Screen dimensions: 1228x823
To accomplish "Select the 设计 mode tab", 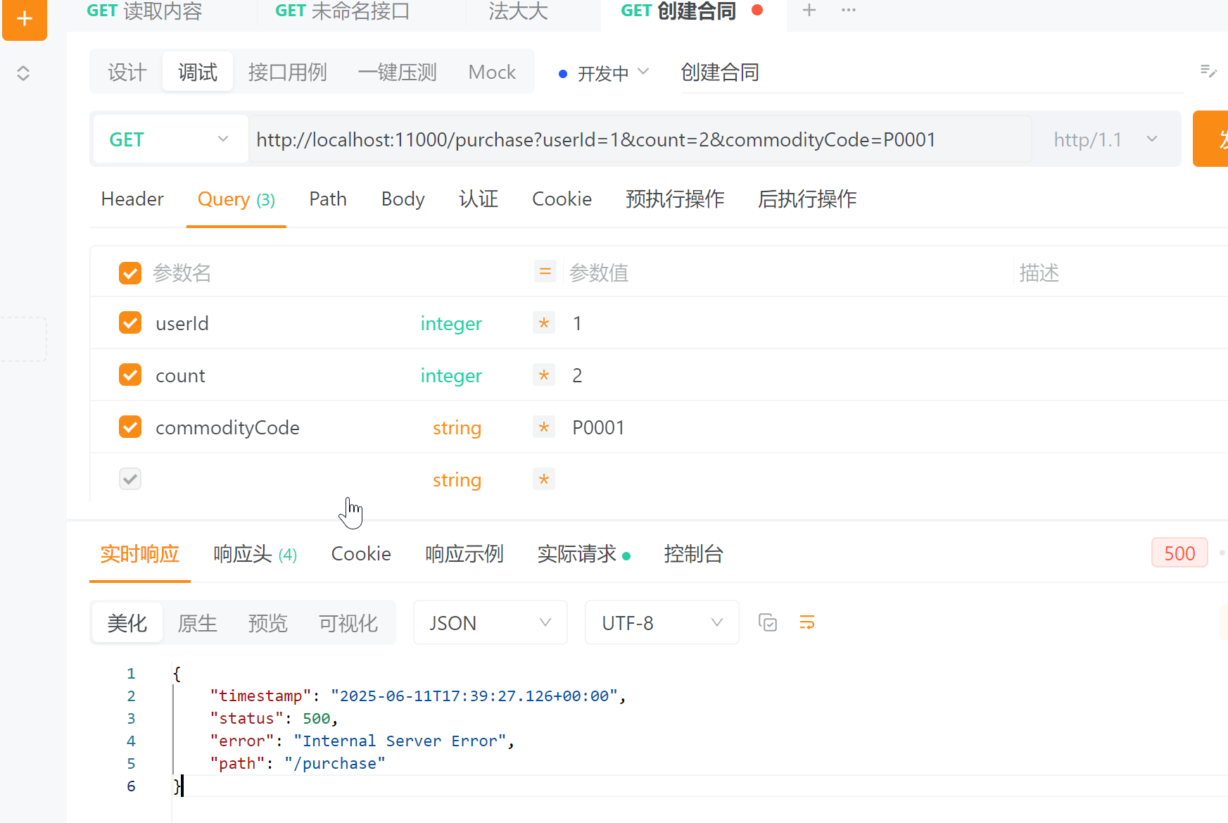I will (127, 72).
